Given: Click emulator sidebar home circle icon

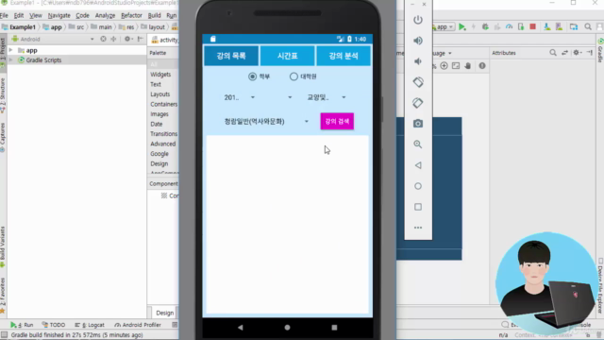Looking at the screenshot, I should pyautogui.click(x=418, y=186).
